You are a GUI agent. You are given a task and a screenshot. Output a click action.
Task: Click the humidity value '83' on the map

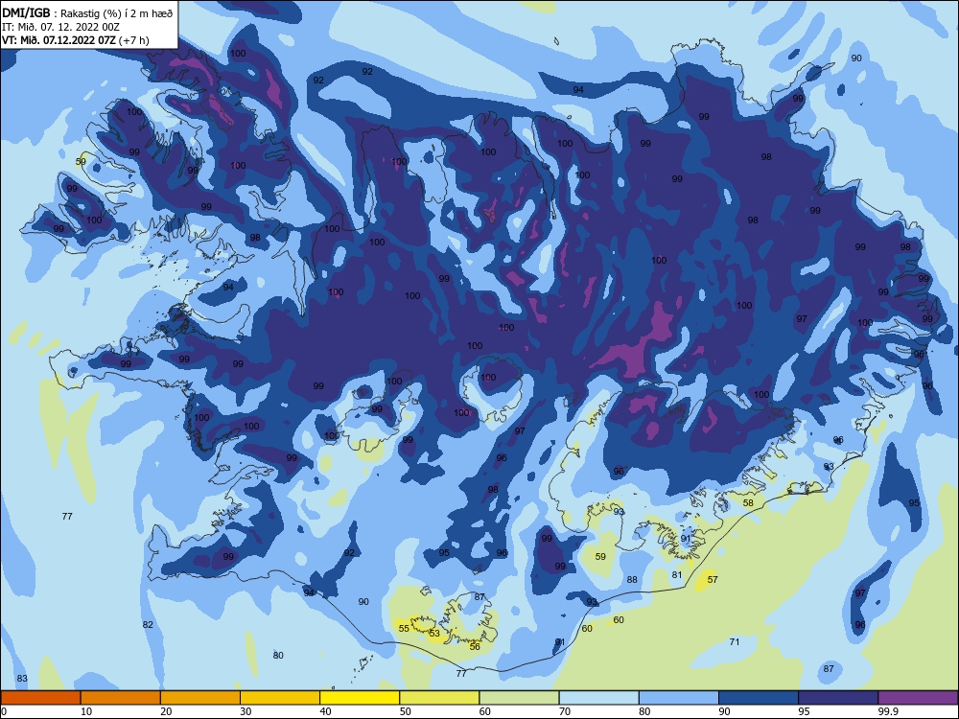[22, 678]
